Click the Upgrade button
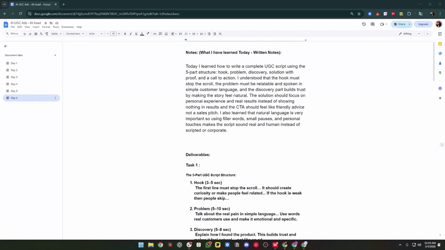 (x=423, y=24)
